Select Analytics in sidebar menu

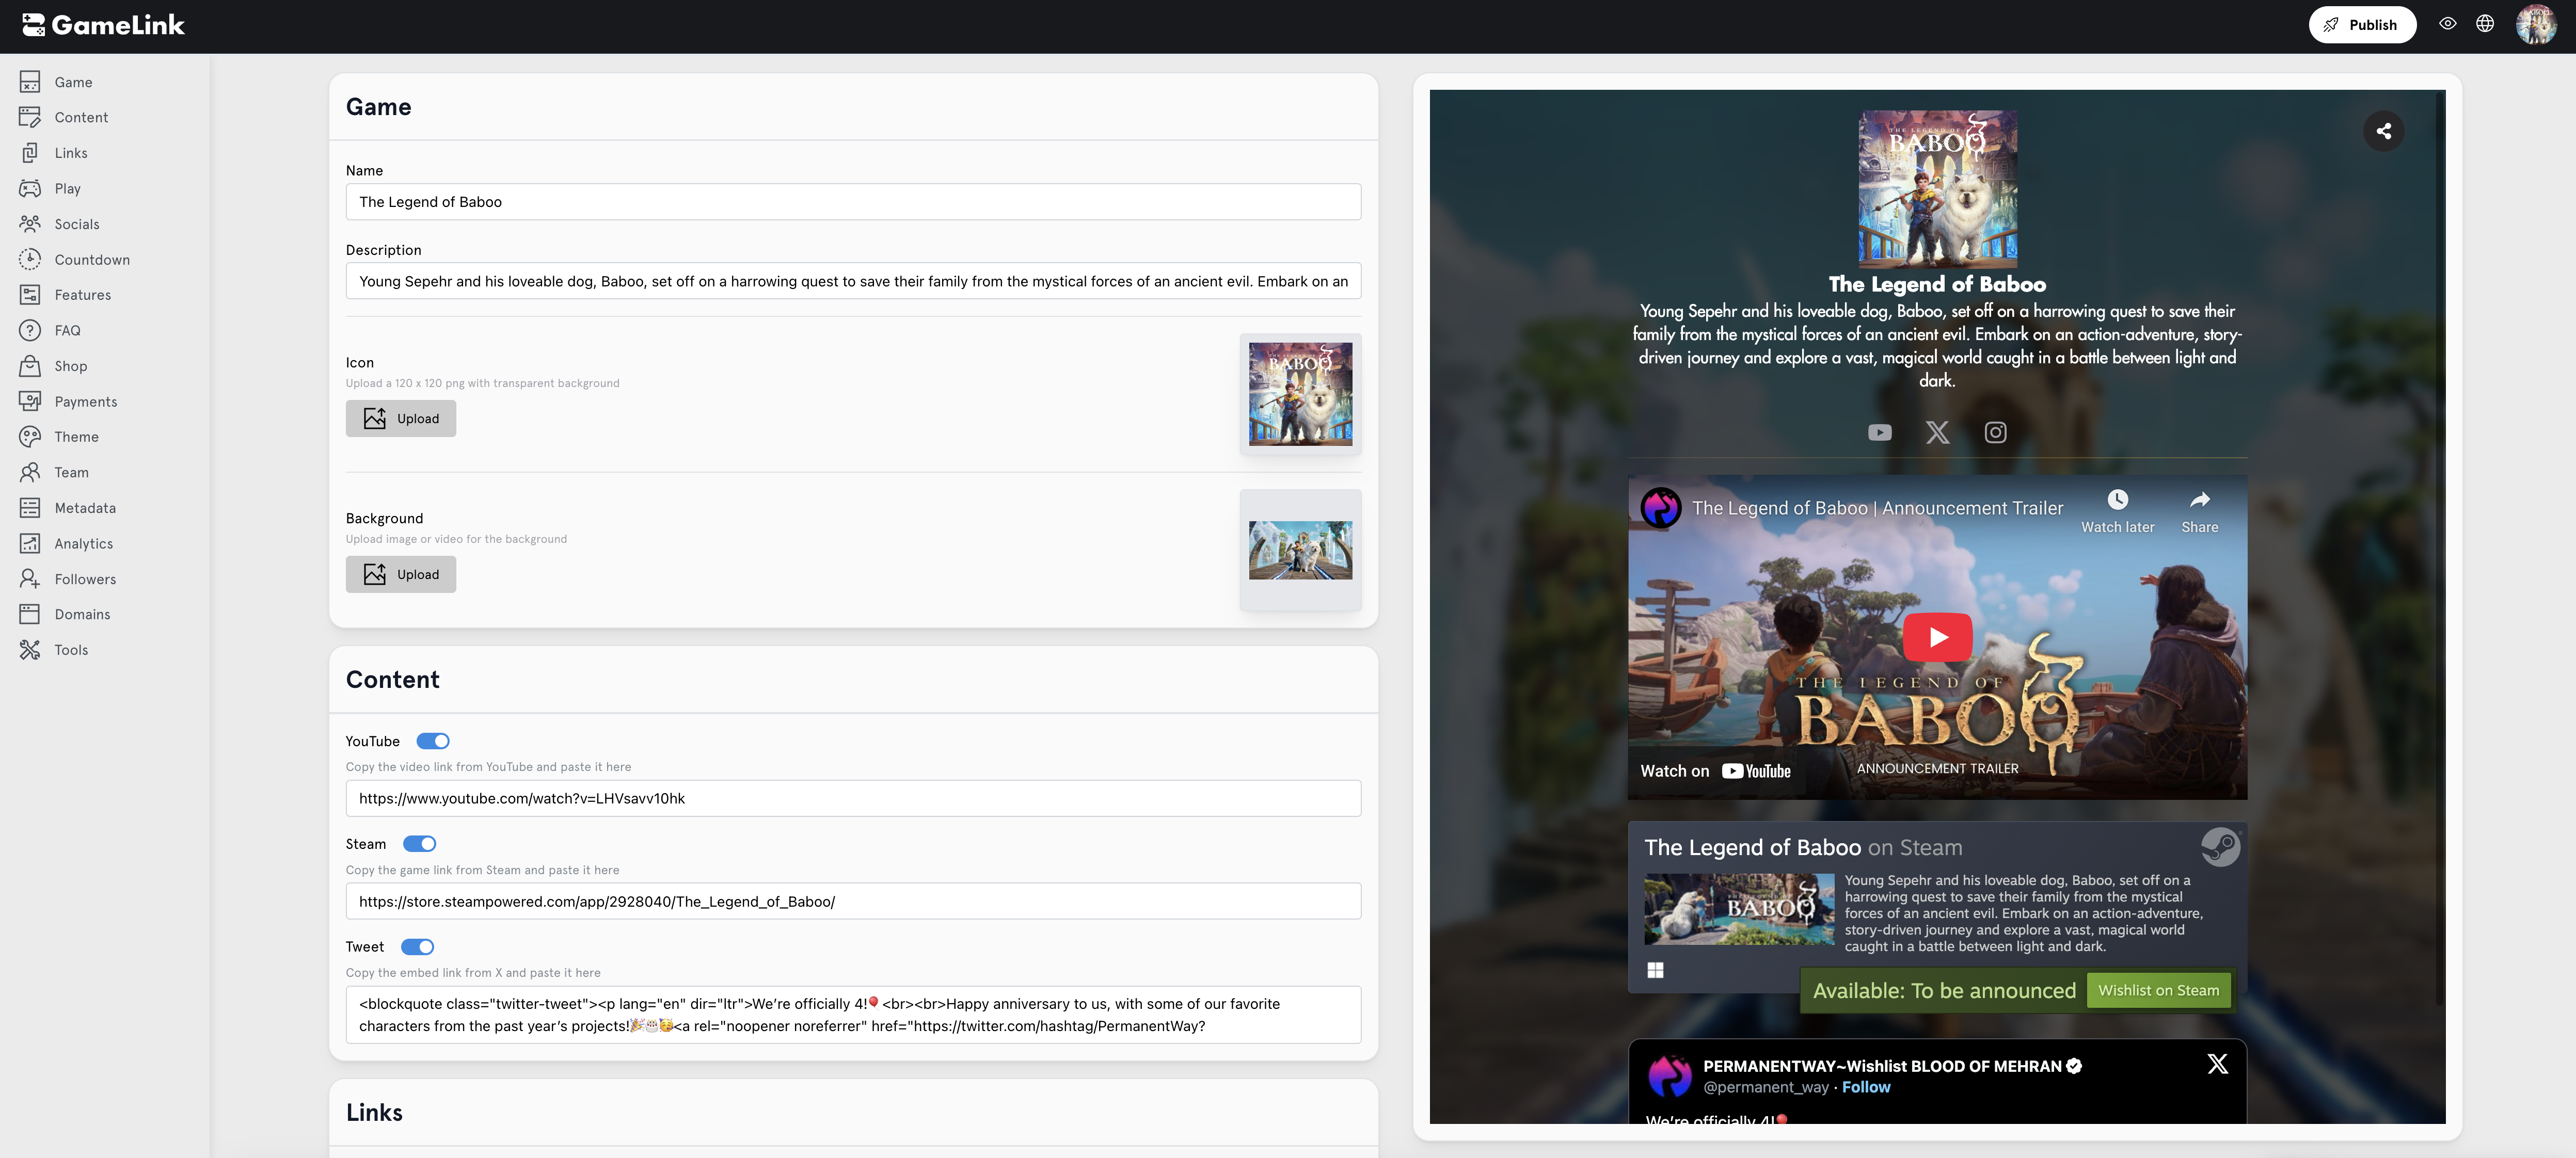[84, 543]
